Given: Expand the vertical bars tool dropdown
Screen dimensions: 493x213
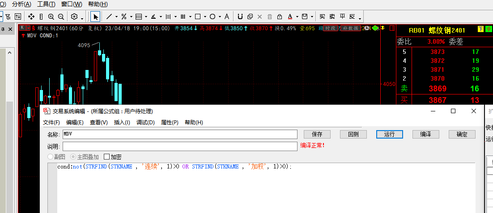Looking at the screenshot, I should (x=146, y=16).
